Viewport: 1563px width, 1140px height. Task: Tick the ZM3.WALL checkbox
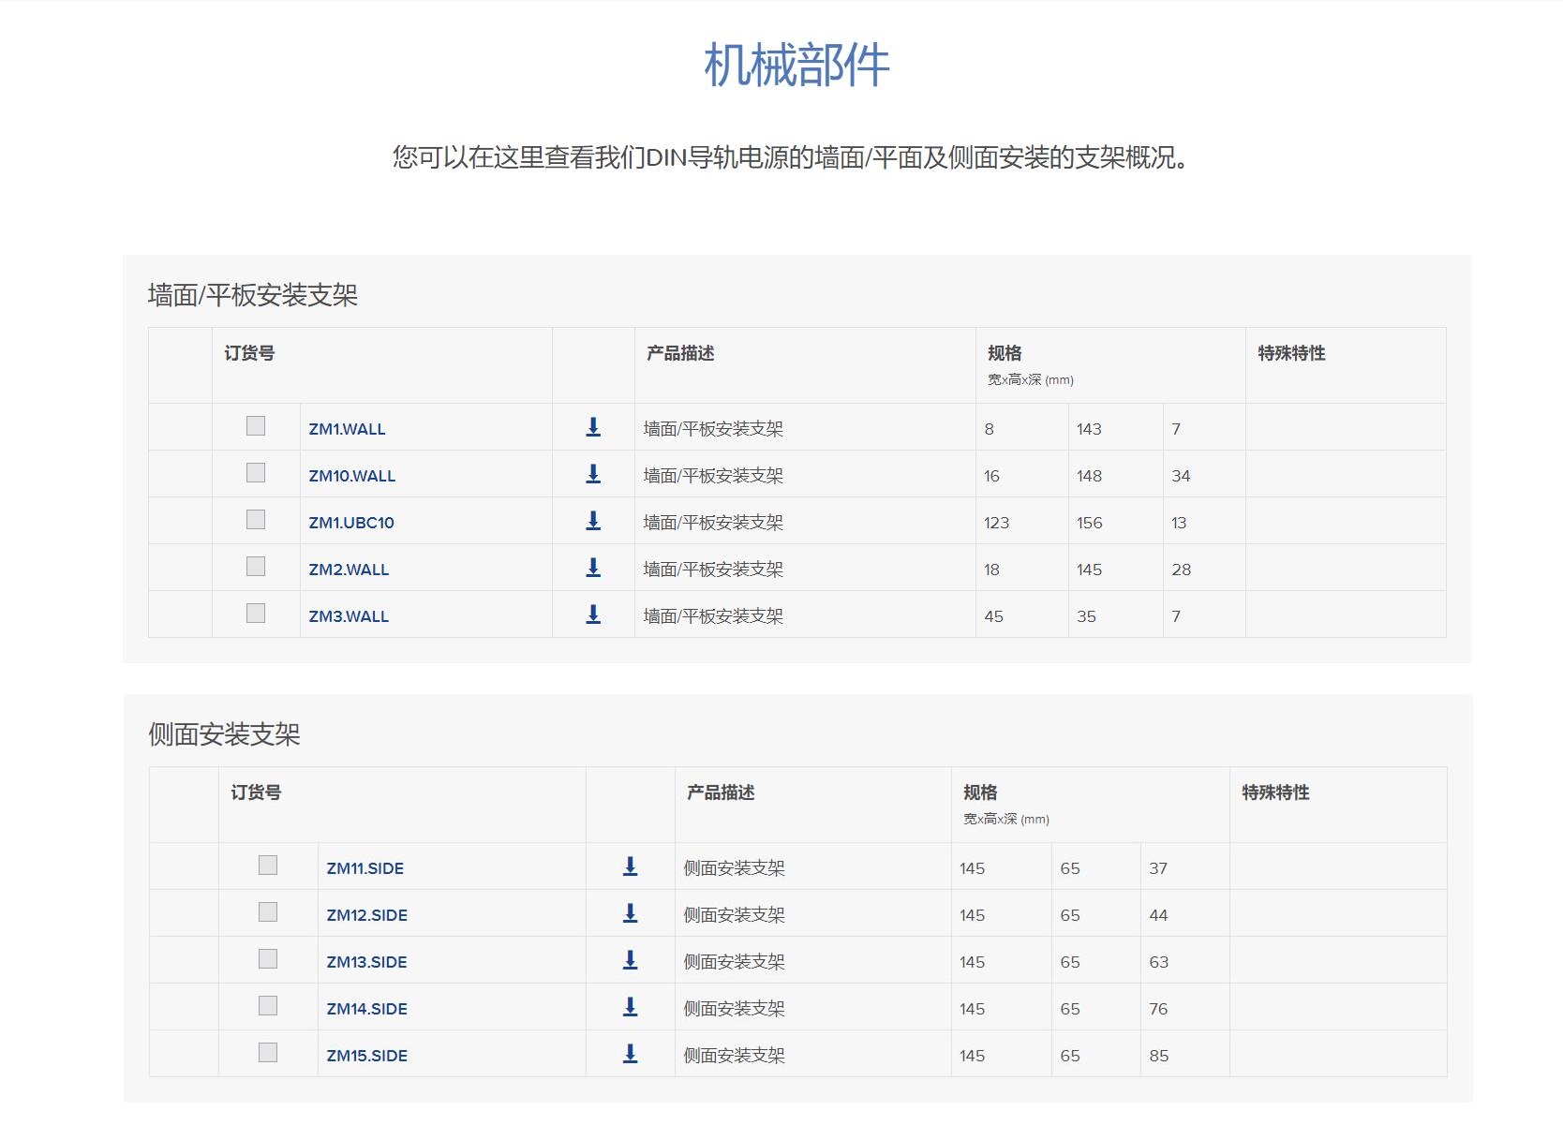click(256, 614)
